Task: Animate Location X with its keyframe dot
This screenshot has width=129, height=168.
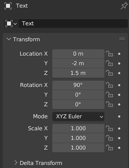Action: (119, 54)
